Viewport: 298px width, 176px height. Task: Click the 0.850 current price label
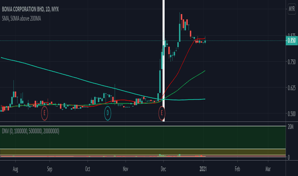pyautogui.click(x=292, y=41)
